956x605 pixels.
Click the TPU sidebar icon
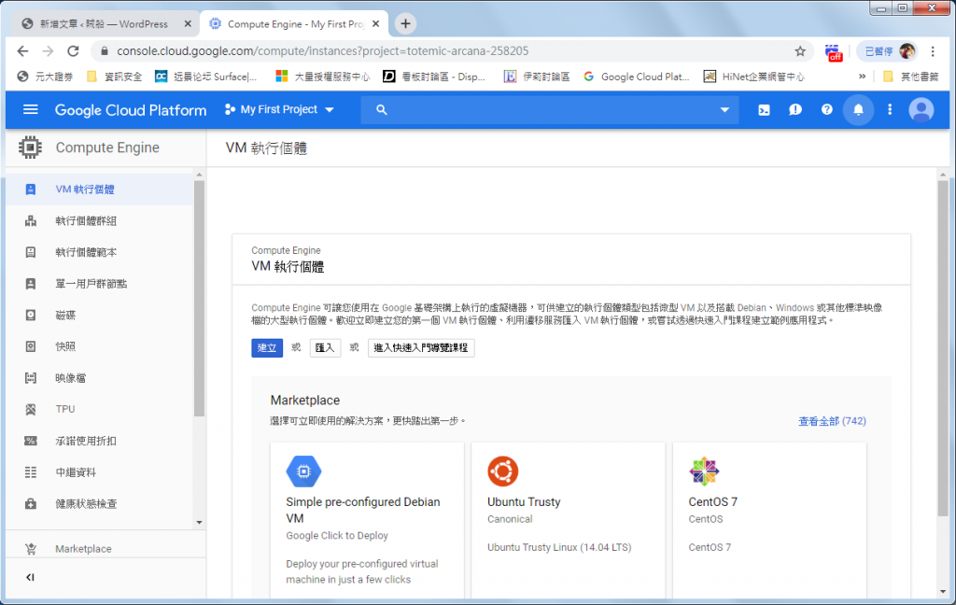click(x=31, y=409)
